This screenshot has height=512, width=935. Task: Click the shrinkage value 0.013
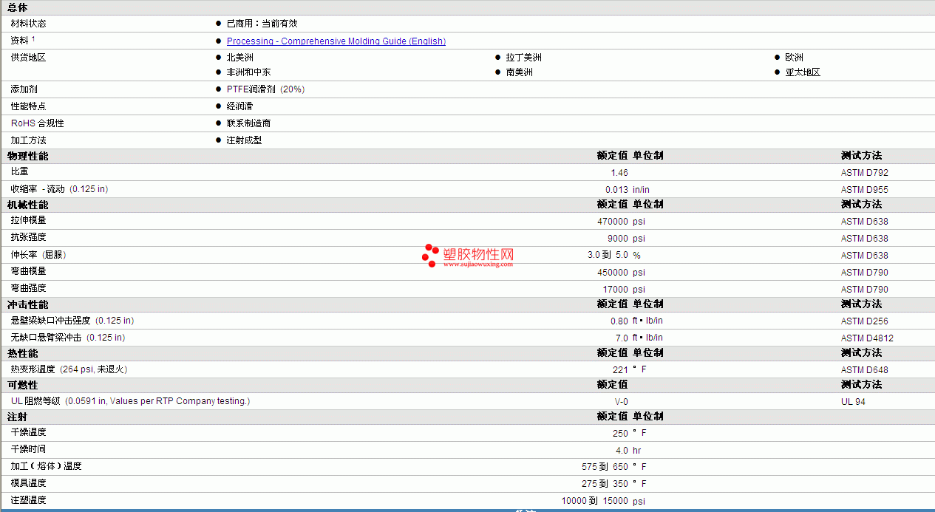tap(616, 190)
